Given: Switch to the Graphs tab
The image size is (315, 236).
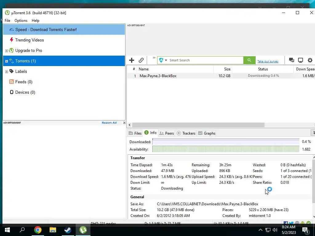Looking at the screenshot, I should (207, 133).
